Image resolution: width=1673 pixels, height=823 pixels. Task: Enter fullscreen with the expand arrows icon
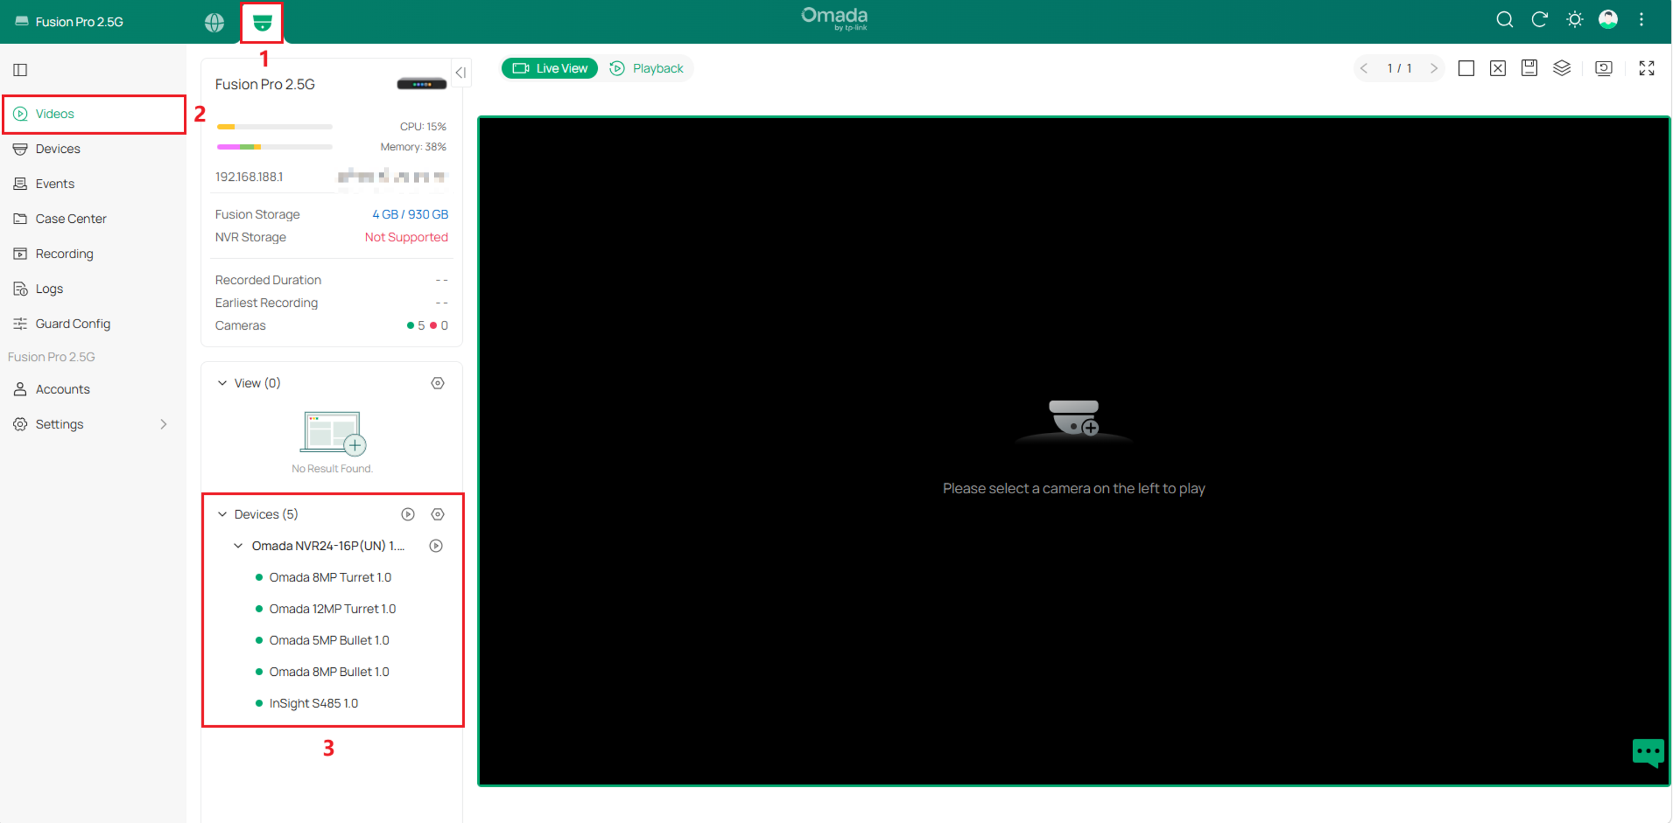click(x=1646, y=68)
